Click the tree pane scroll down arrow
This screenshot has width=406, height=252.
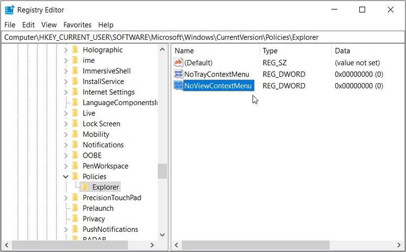pyautogui.click(x=162, y=235)
